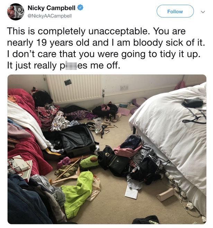Click the blurred censored word in the tweet
The width and height of the screenshot is (213, 228).
pyautogui.click(x=71, y=66)
